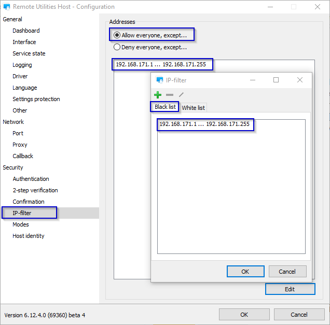Image resolution: width=330 pixels, height=325 pixels.
Task: Open the Dashboard settings page
Action: 26,31
